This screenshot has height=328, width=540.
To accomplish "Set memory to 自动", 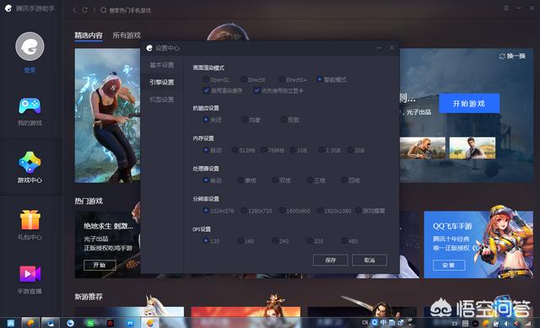I will click(x=206, y=150).
